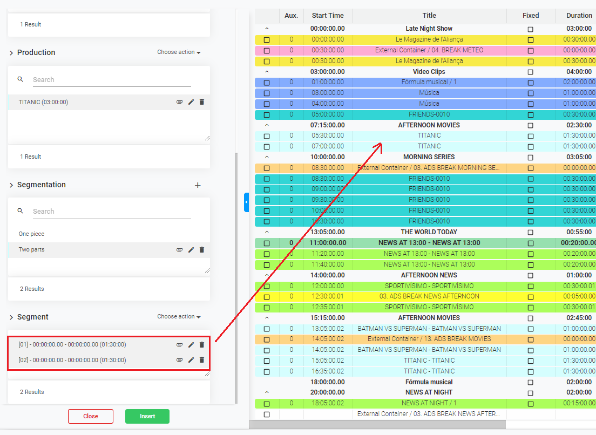This screenshot has width=596, height=435.
Task: Open Segment Choose action dropdown
Action: click(179, 317)
